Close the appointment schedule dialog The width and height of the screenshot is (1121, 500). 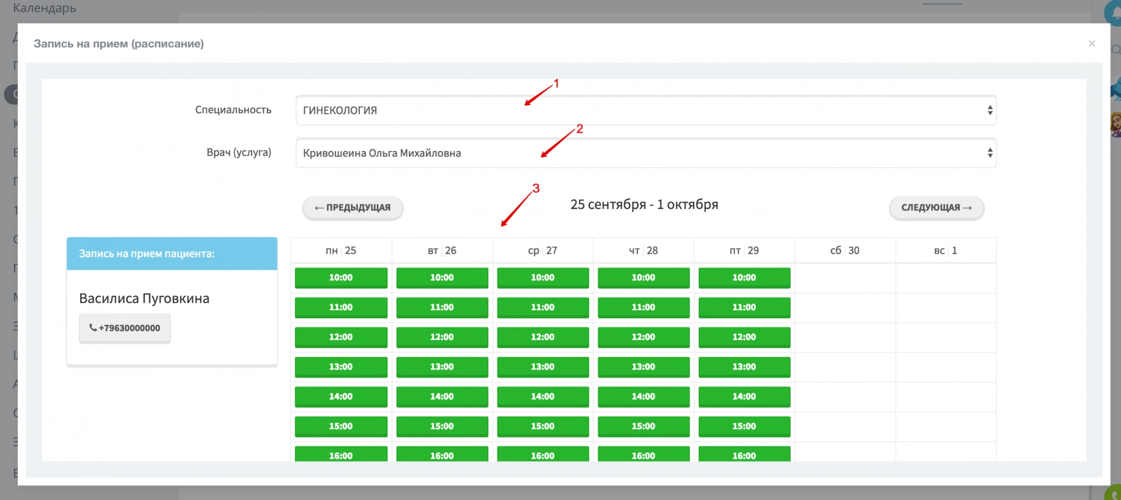(x=1091, y=44)
